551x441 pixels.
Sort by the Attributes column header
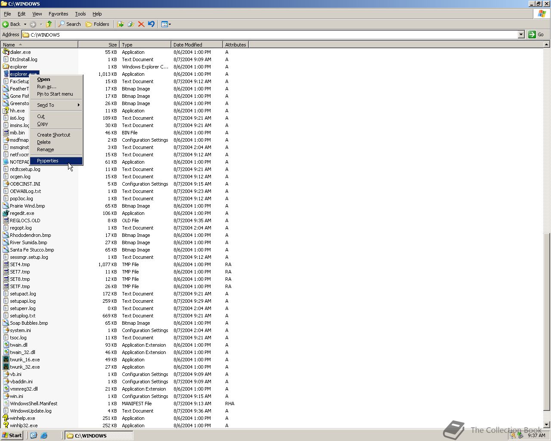tap(235, 45)
